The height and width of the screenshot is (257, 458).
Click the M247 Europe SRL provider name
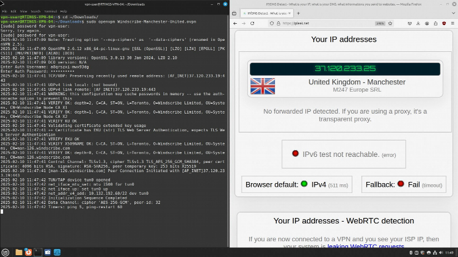[357, 90]
